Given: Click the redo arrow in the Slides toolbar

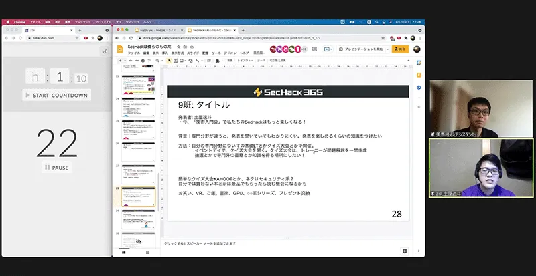Looking at the screenshot, I should pos(137,61).
